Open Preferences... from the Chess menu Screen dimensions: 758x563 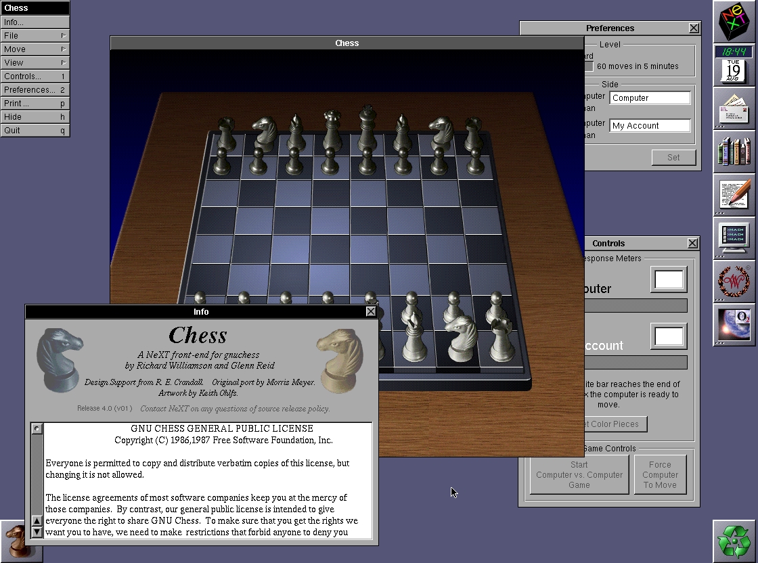35,90
